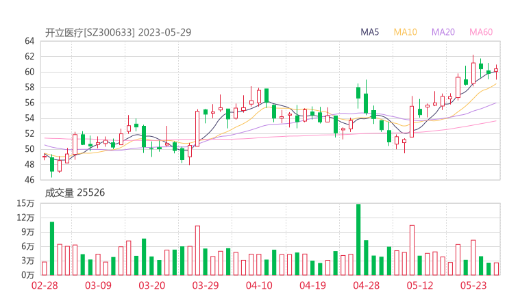This screenshot has width=507, height=301.
Task: Click the 05-23 date label
Action: [473, 285]
